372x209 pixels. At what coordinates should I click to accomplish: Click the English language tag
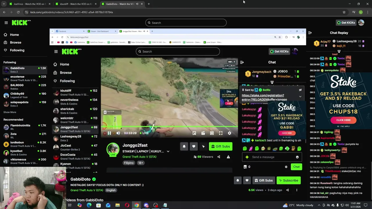(x=111, y=190)
